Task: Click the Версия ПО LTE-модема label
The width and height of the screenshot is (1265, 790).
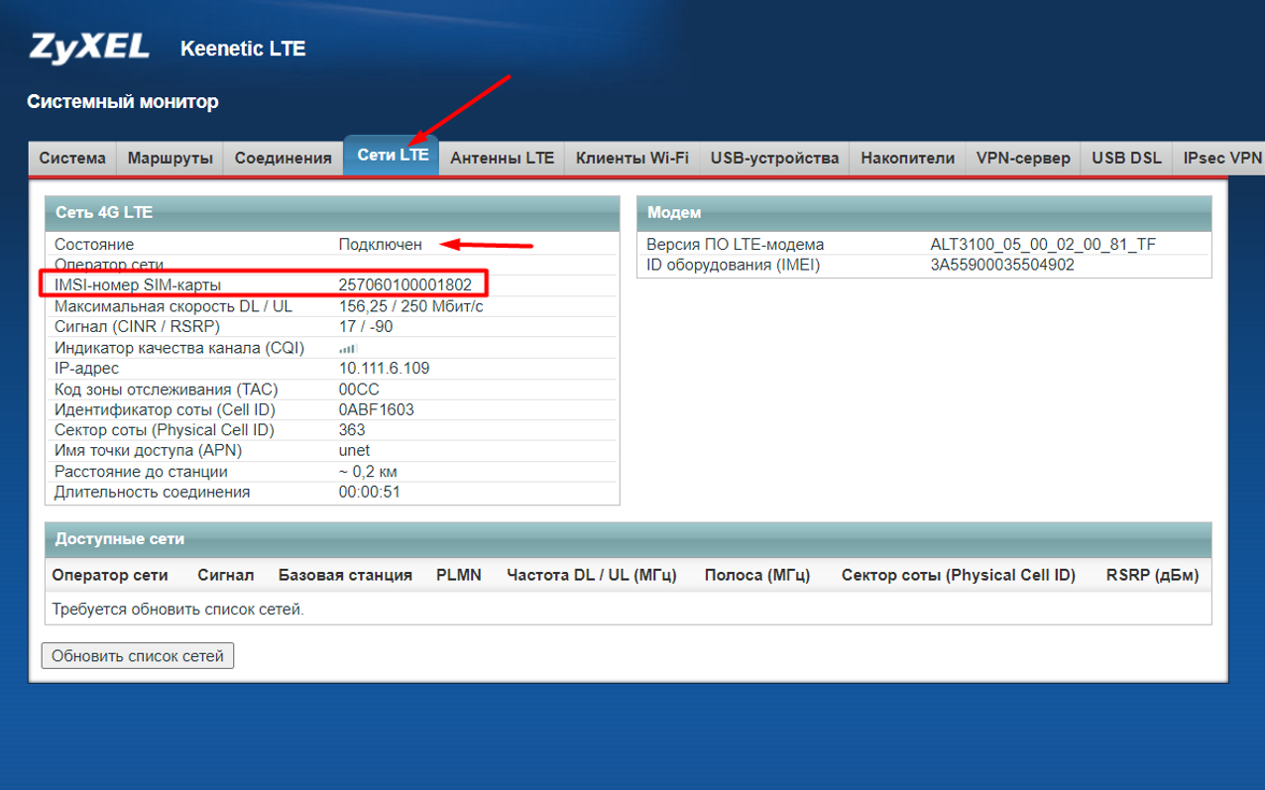Action: (x=735, y=244)
